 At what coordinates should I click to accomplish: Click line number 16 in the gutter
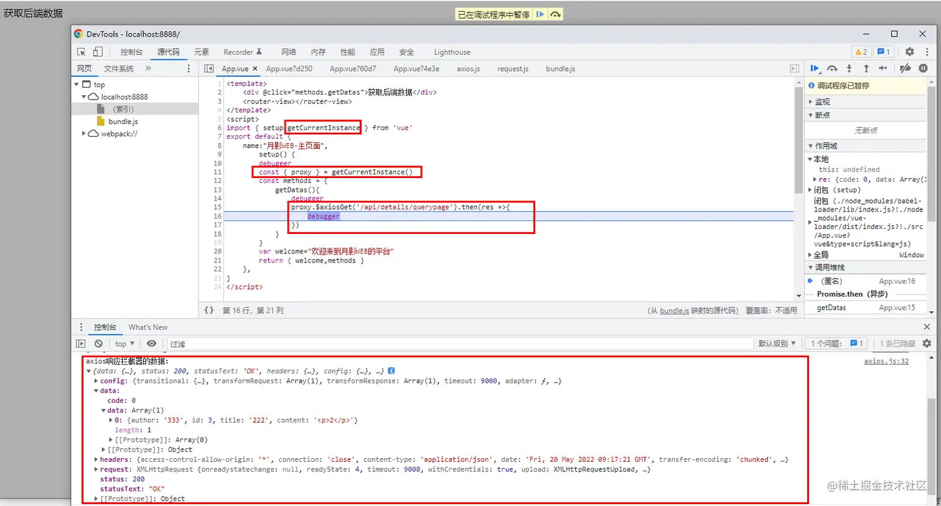click(217, 216)
